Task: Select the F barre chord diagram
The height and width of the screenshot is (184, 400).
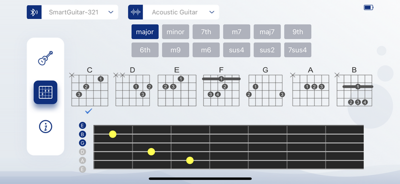Action: tap(221, 87)
